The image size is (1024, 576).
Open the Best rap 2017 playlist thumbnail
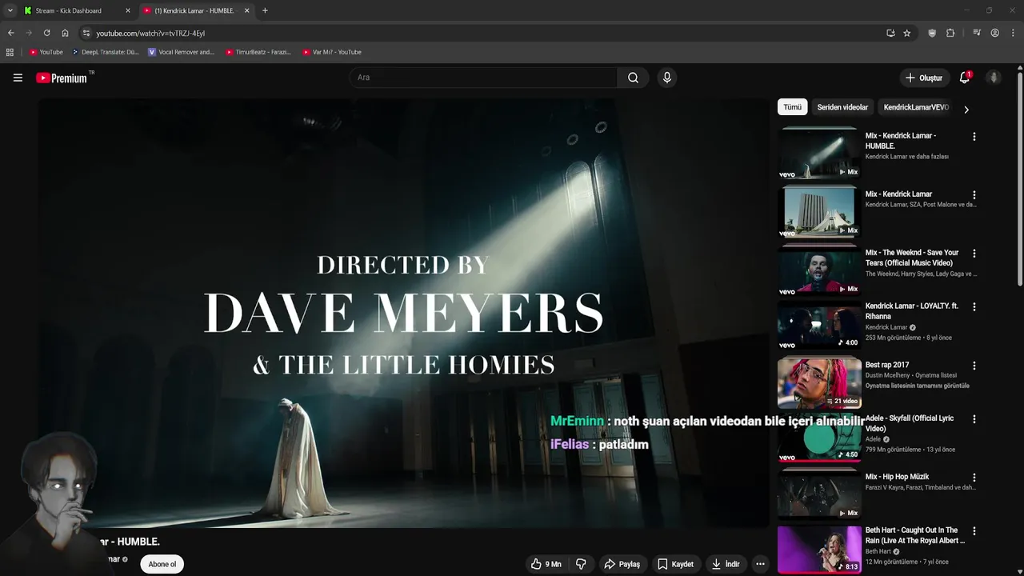819,385
